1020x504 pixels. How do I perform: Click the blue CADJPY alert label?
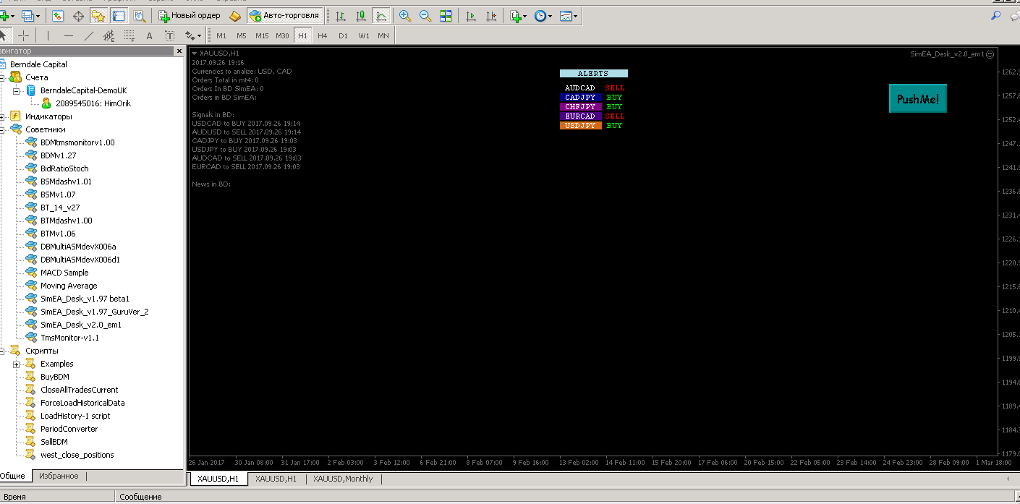click(x=580, y=98)
